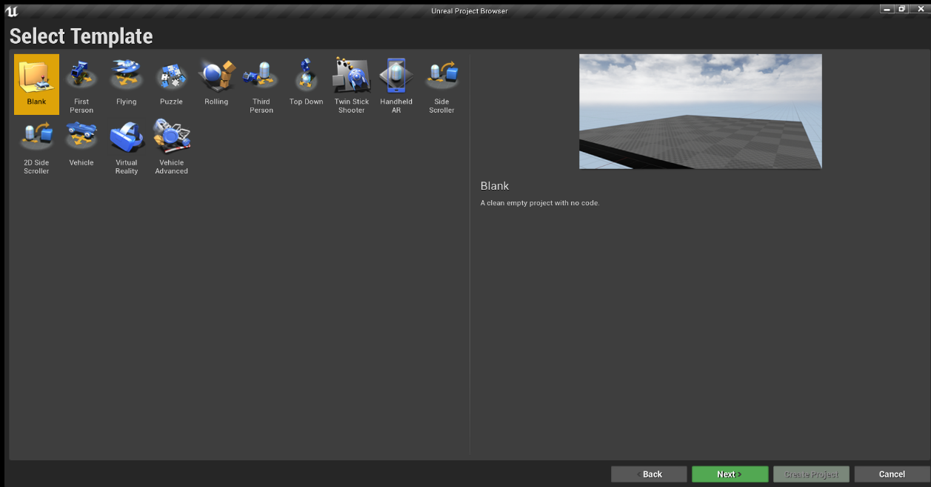The image size is (931, 487).
Task: Click the Blank template preview image
Action: (700, 111)
